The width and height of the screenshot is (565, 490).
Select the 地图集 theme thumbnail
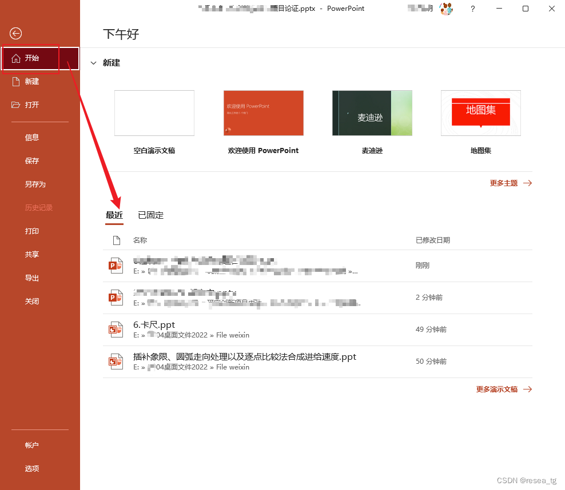coord(481,113)
